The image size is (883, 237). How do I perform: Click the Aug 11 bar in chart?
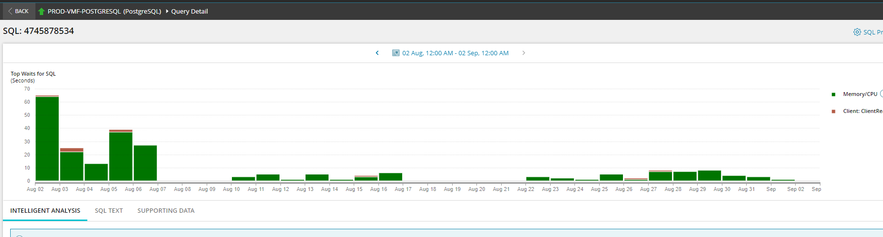click(x=268, y=177)
